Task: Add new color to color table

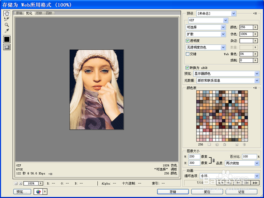Action: 237,145
